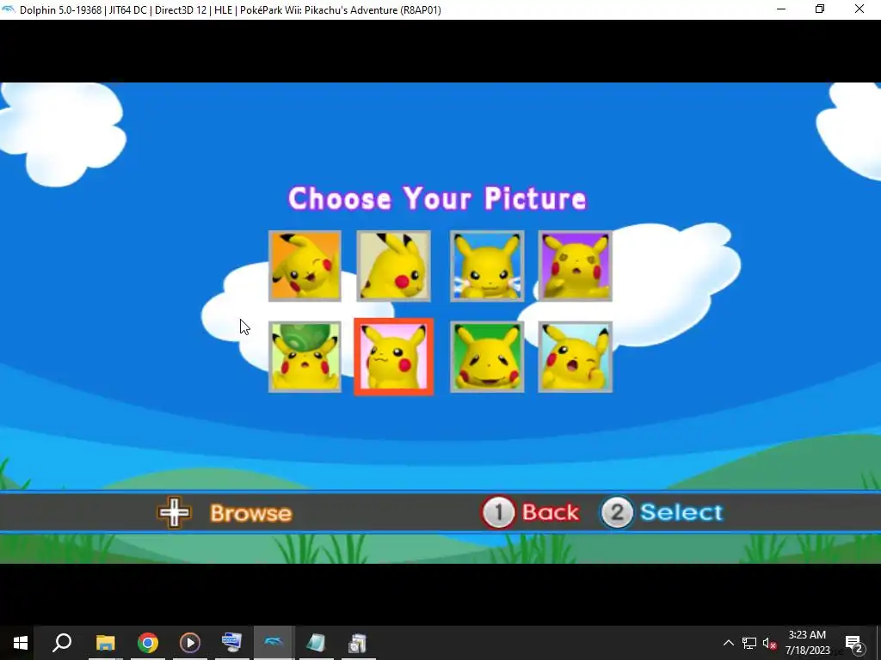This screenshot has width=881, height=660.
Task: Open File Explorer from taskbar
Action: (105, 643)
